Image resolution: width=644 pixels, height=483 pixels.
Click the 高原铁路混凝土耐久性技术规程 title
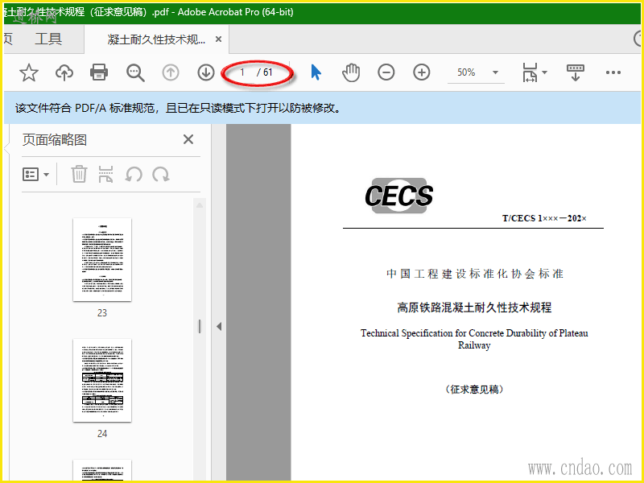[474, 308]
